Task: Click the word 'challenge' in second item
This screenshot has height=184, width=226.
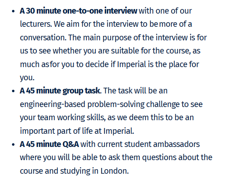Action: coord(163,105)
